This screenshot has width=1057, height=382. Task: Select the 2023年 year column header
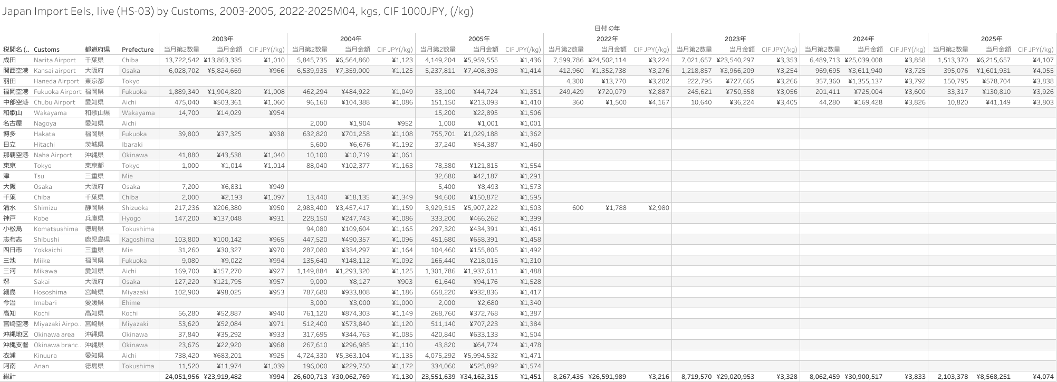(x=735, y=39)
